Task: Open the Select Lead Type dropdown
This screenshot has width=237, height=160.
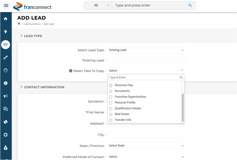Action: coord(146,50)
